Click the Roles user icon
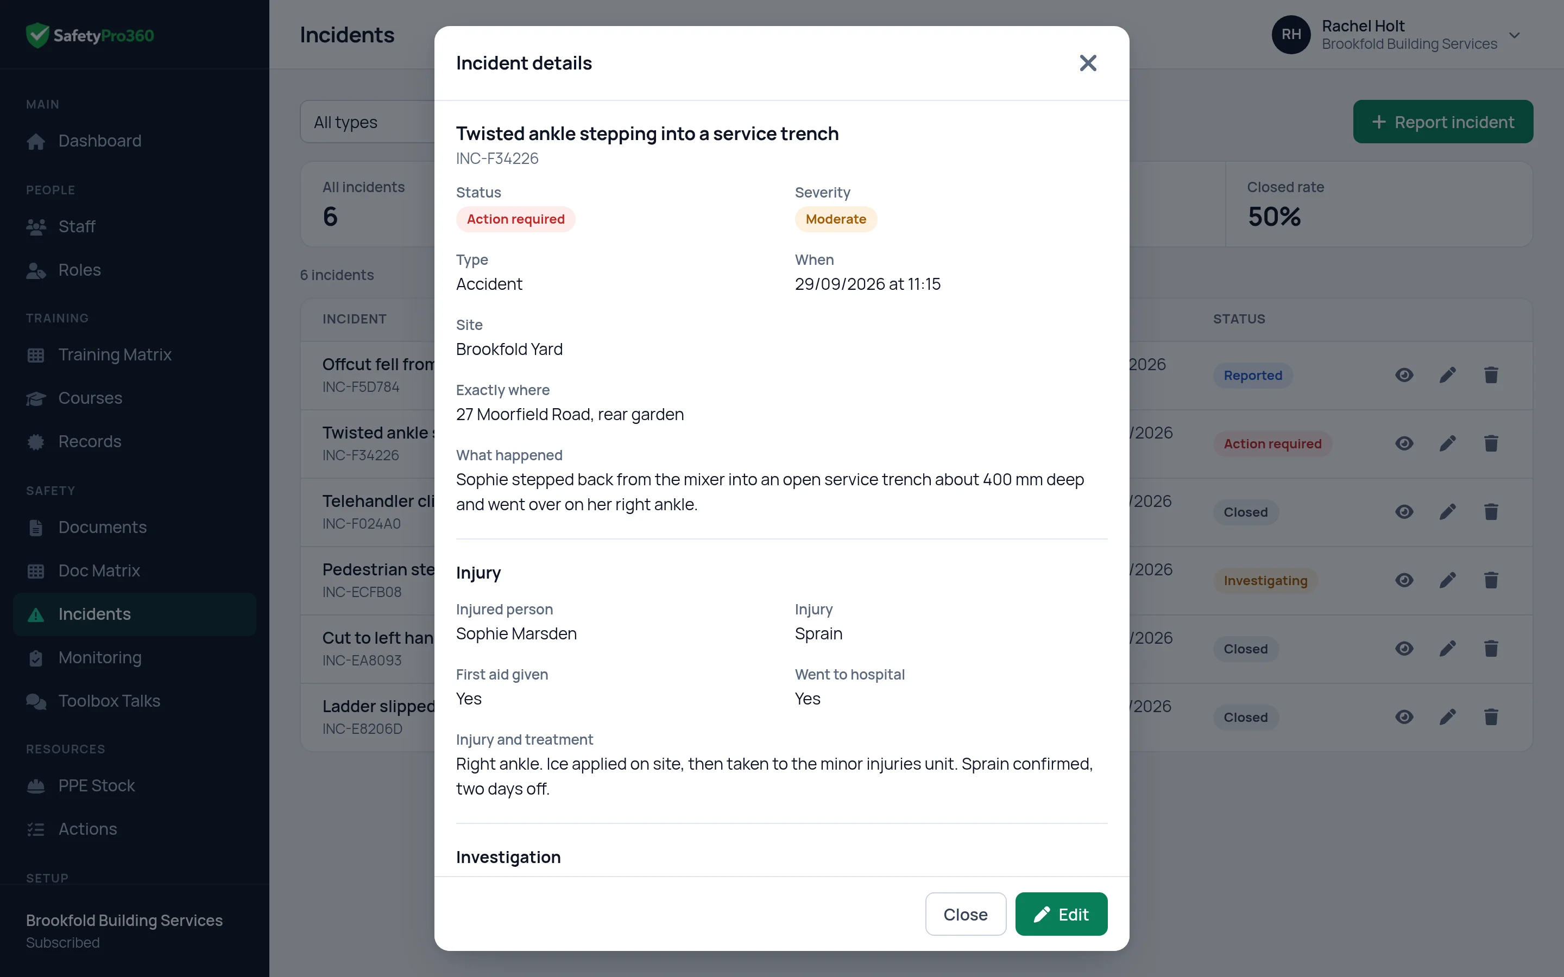Viewport: 1564px width, 977px height. (36, 271)
